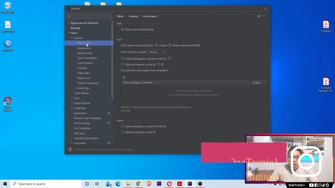Click the help question mark in Settings

(x=70, y=149)
